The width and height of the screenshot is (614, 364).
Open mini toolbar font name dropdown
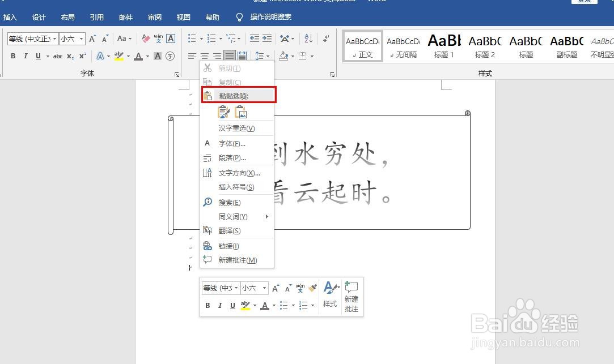click(236, 288)
